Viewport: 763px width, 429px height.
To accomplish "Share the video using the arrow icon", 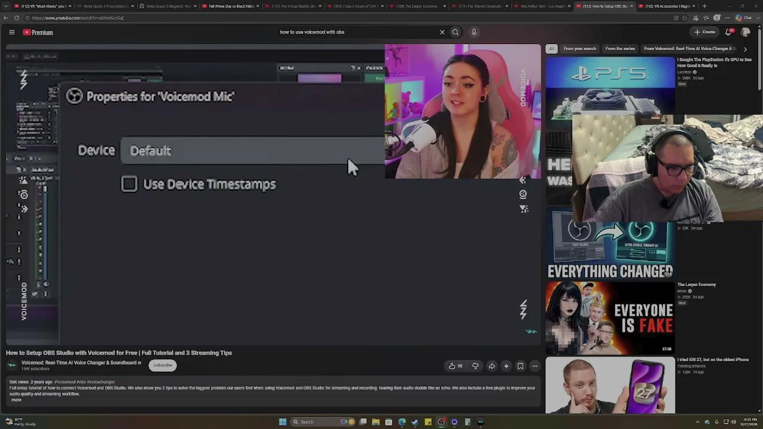I will click(x=492, y=366).
